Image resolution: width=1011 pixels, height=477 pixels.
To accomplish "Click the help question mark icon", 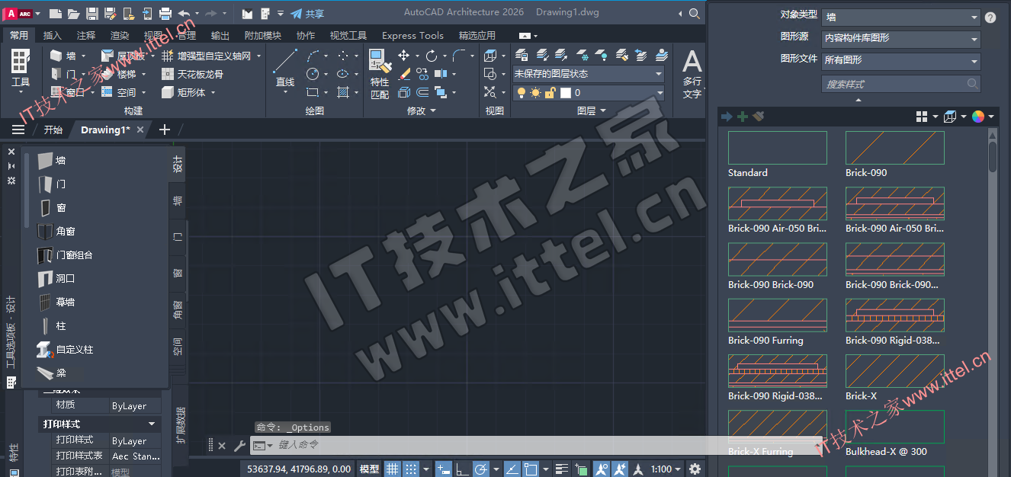I will [990, 18].
